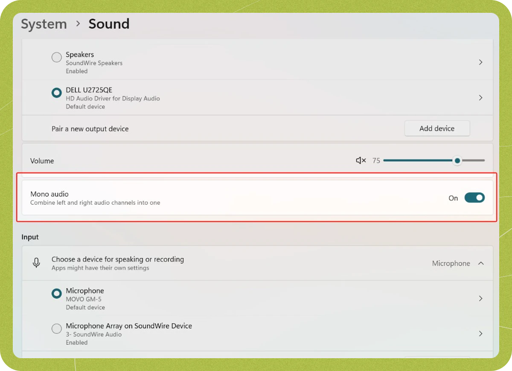Turn off the Mono audio toggle

[x=474, y=198]
